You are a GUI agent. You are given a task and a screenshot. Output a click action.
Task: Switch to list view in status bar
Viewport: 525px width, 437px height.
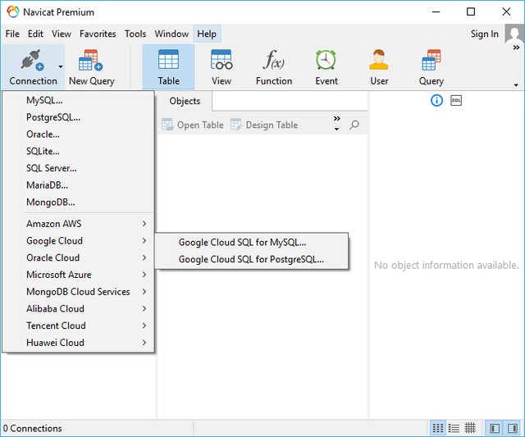[x=454, y=428]
